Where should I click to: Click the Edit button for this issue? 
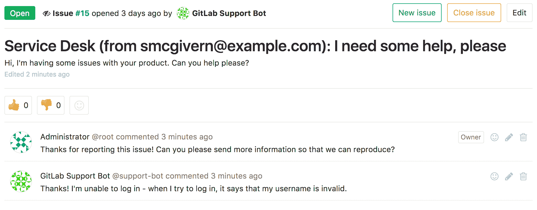[x=519, y=13]
